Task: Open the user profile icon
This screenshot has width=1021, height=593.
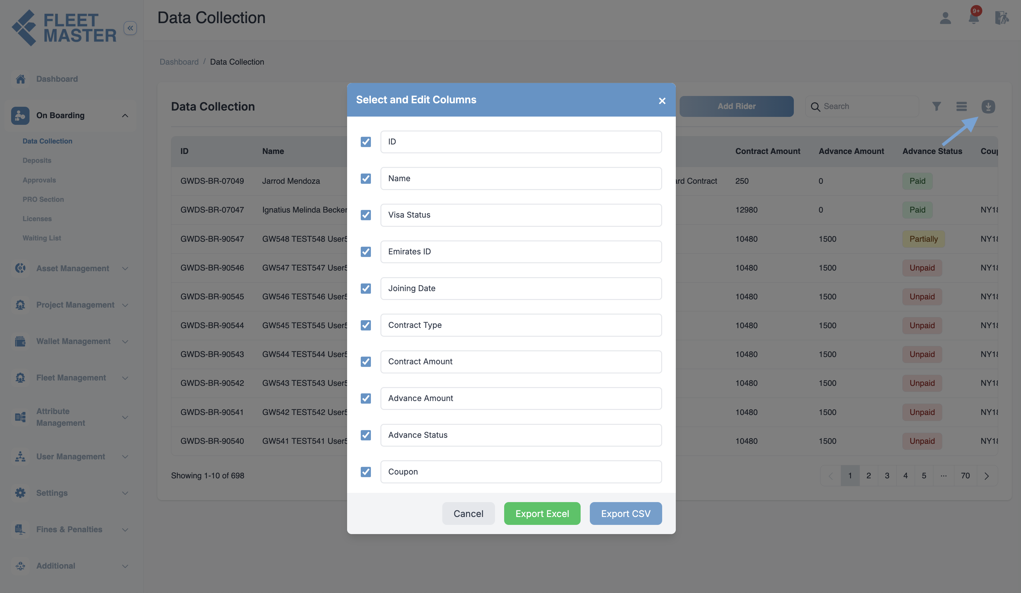Action: point(945,18)
